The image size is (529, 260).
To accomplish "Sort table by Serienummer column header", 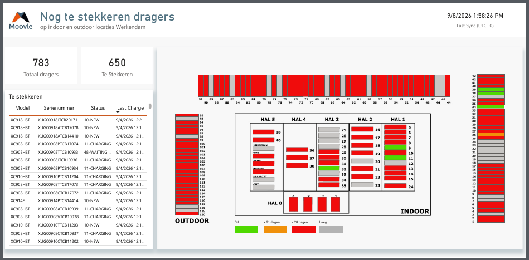I will [x=59, y=108].
